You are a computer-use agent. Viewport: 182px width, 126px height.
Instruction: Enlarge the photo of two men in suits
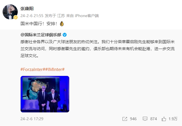click(x=45, y=94)
